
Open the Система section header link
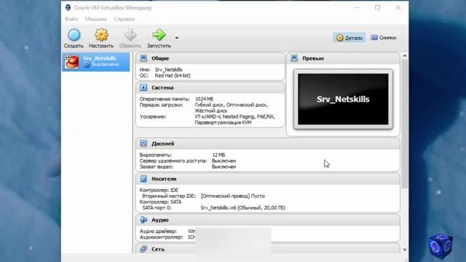click(162, 88)
